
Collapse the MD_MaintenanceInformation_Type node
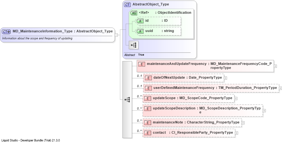click(x=116, y=35)
